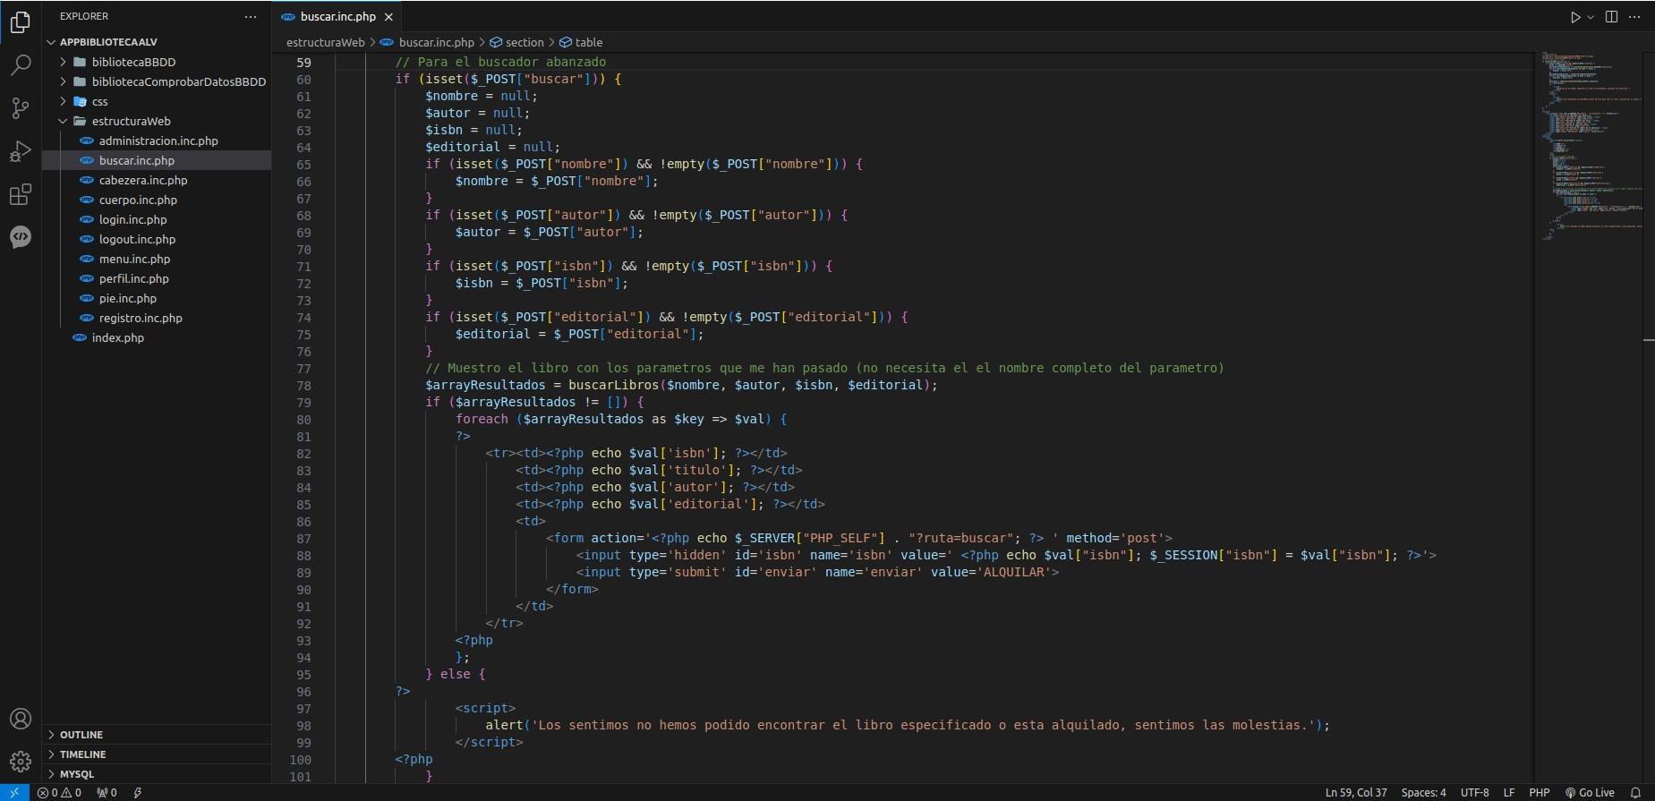Click the foreach statement on line 80

(x=621, y=419)
